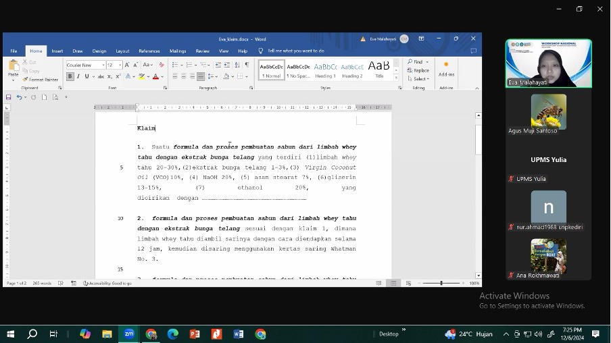The height and width of the screenshot is (343, 611).
Task: Open PowerPoint from the Windows taskbar
Action: (195, 334)
